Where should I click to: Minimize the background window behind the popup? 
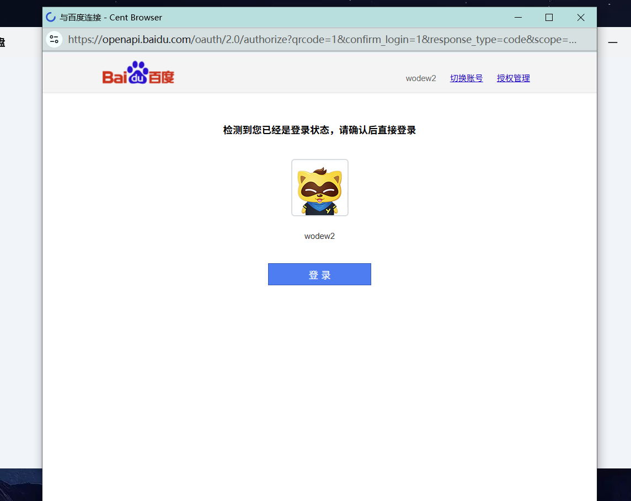click(x=612, y=42)
